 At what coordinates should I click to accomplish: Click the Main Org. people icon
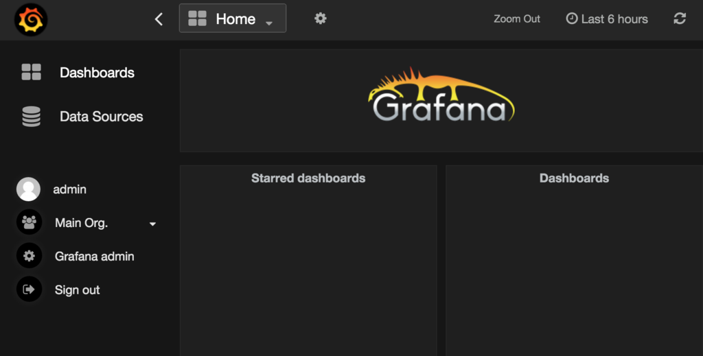point(29,222)
